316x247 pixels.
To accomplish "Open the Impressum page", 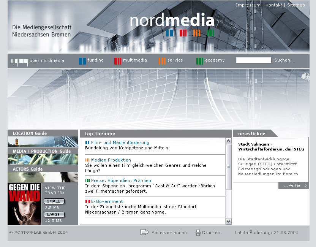I will point(248,5).
